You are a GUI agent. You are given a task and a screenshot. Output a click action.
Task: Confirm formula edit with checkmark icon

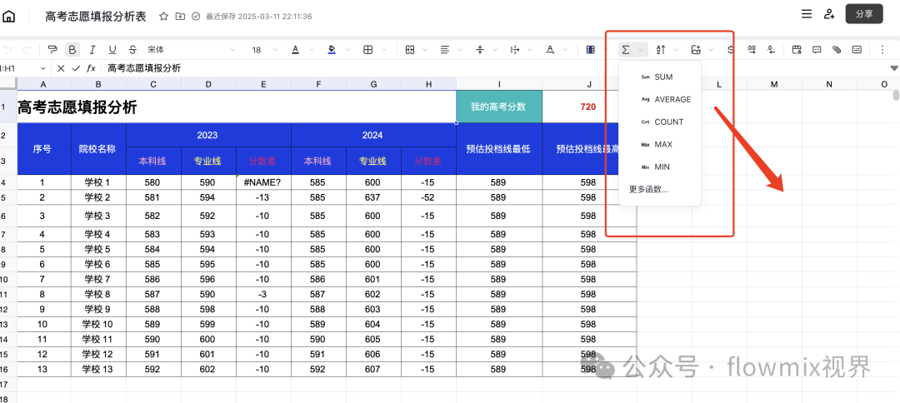click(76, 68)
